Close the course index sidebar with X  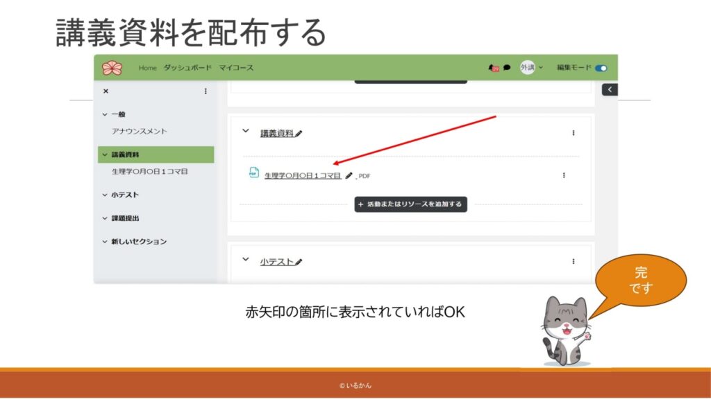point(106,91)
